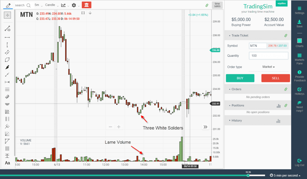Click the red bank building icon

point(86,5)
